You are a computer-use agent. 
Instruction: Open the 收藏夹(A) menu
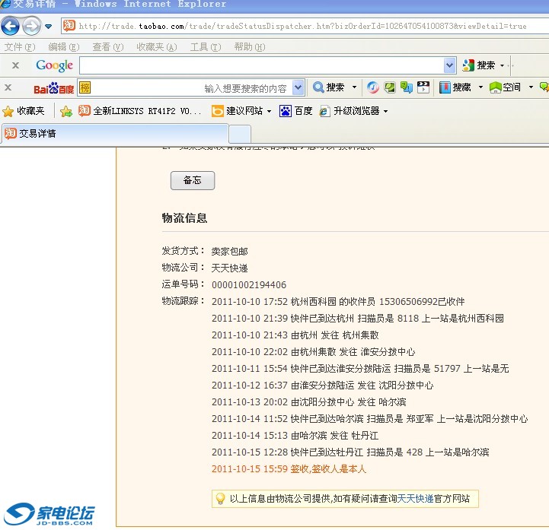(156, 47)
